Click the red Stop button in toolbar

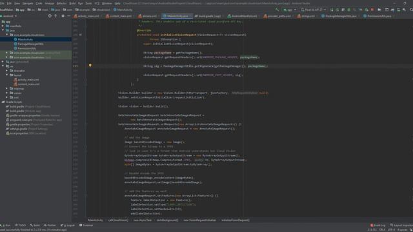pos(372,10)
